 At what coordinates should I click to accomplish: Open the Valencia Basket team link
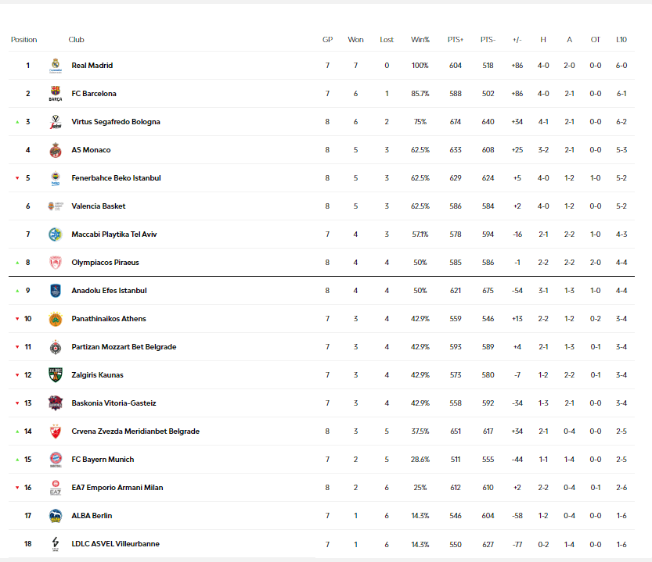99,206
